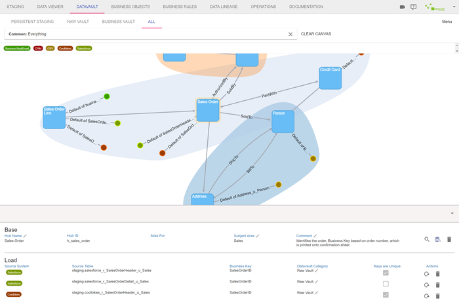Open the DOCUMENTATION tab
Image resolution: width=459 pixels, height=306 pixels.
click(306, 7)
